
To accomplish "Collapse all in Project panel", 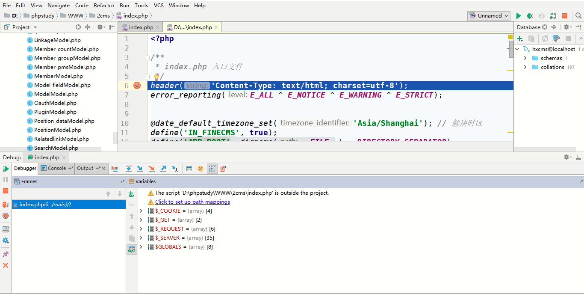I will pyautogui.click(x=87, y=27).
